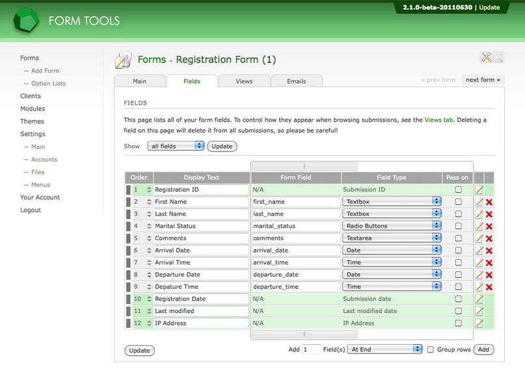Open the Emails tab
Image resolution: width=525 pixels, height=369 pixels.
(x=296, y=81)
